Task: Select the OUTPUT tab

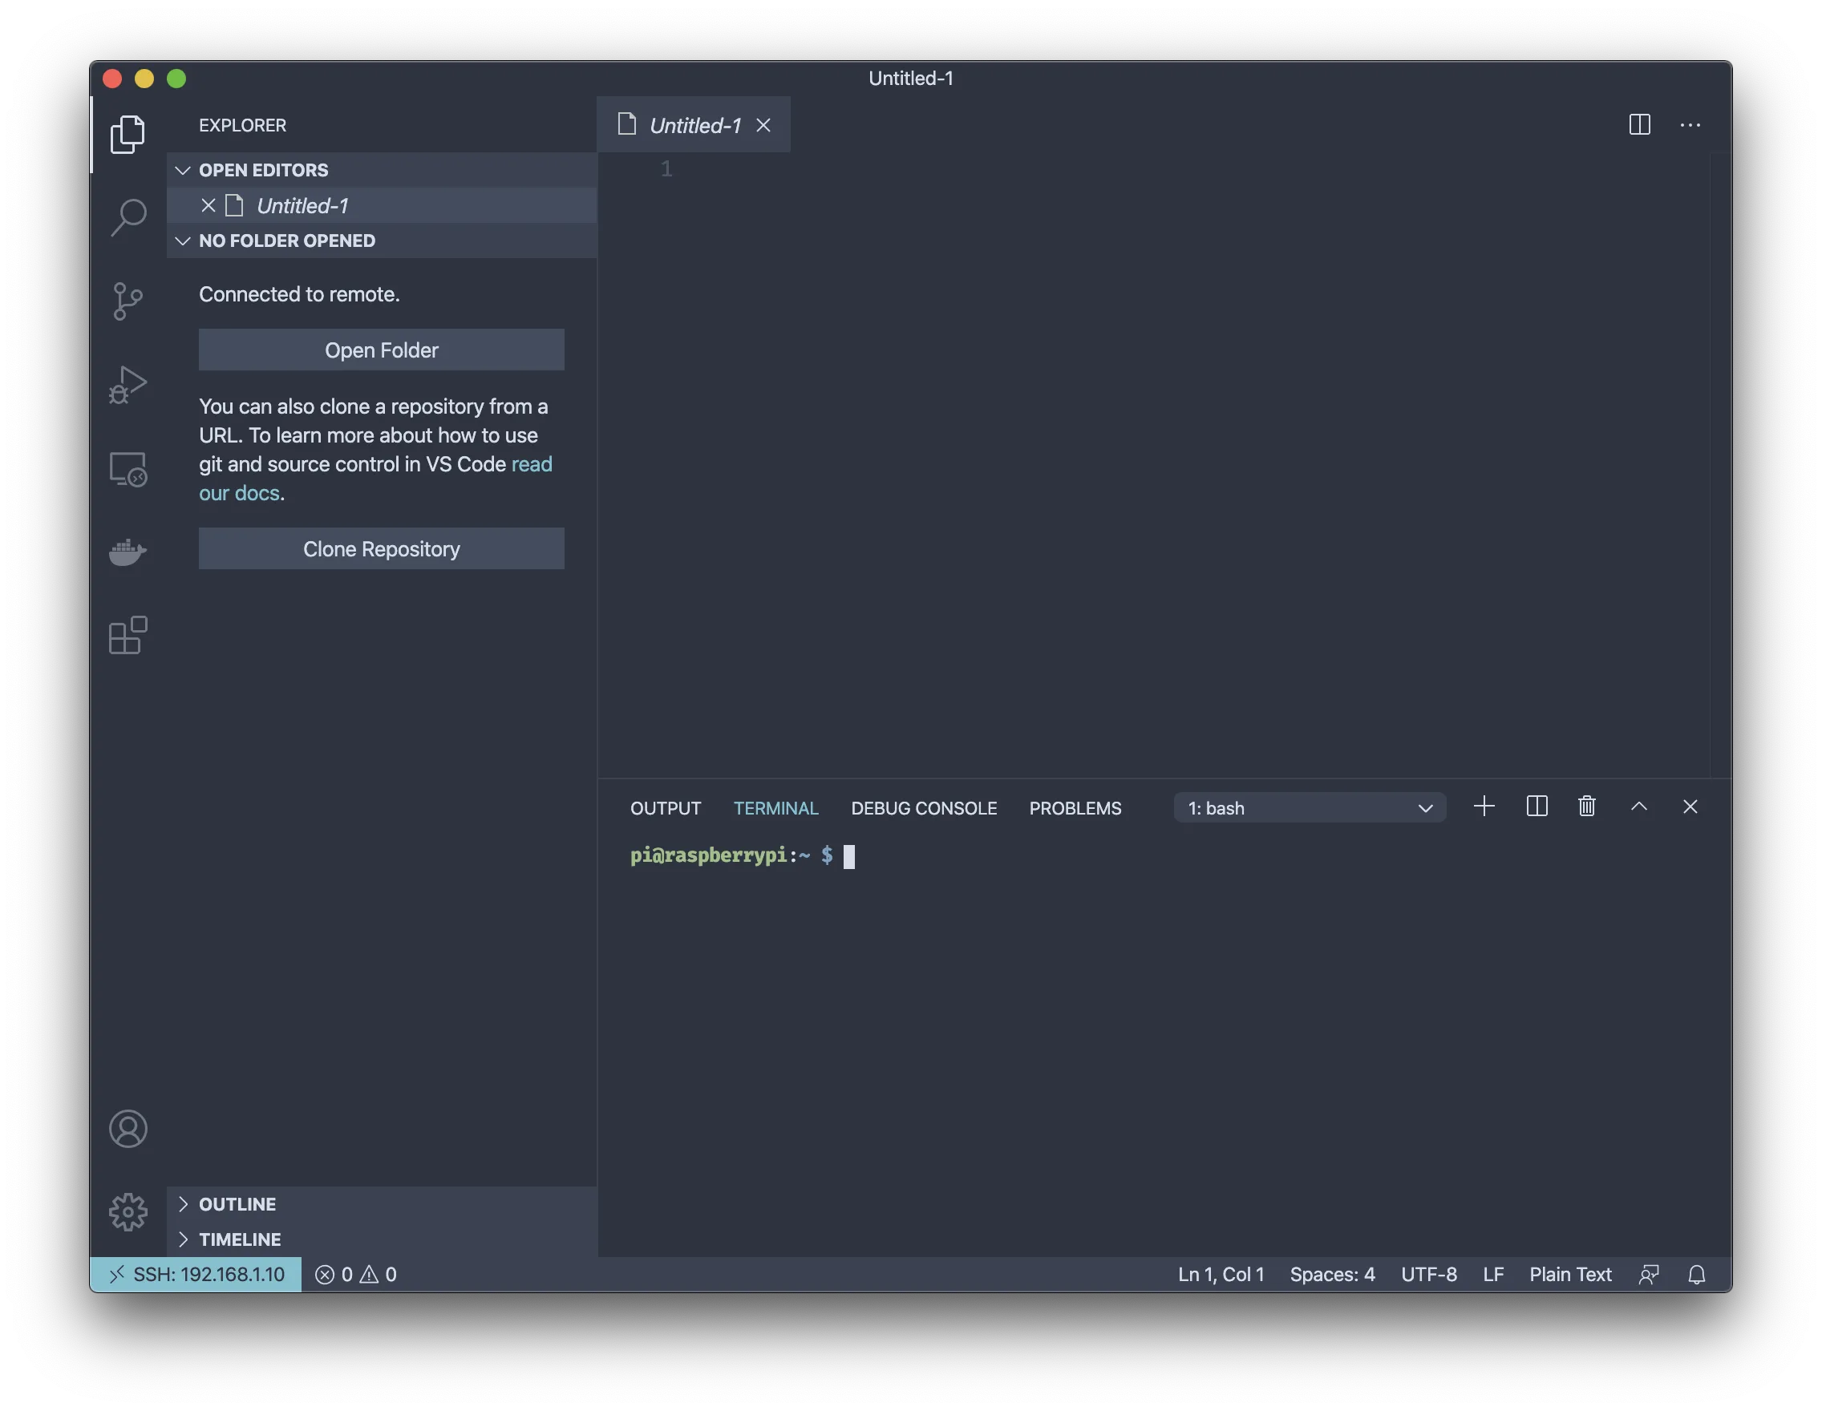Action: click(x=664, y=806)
